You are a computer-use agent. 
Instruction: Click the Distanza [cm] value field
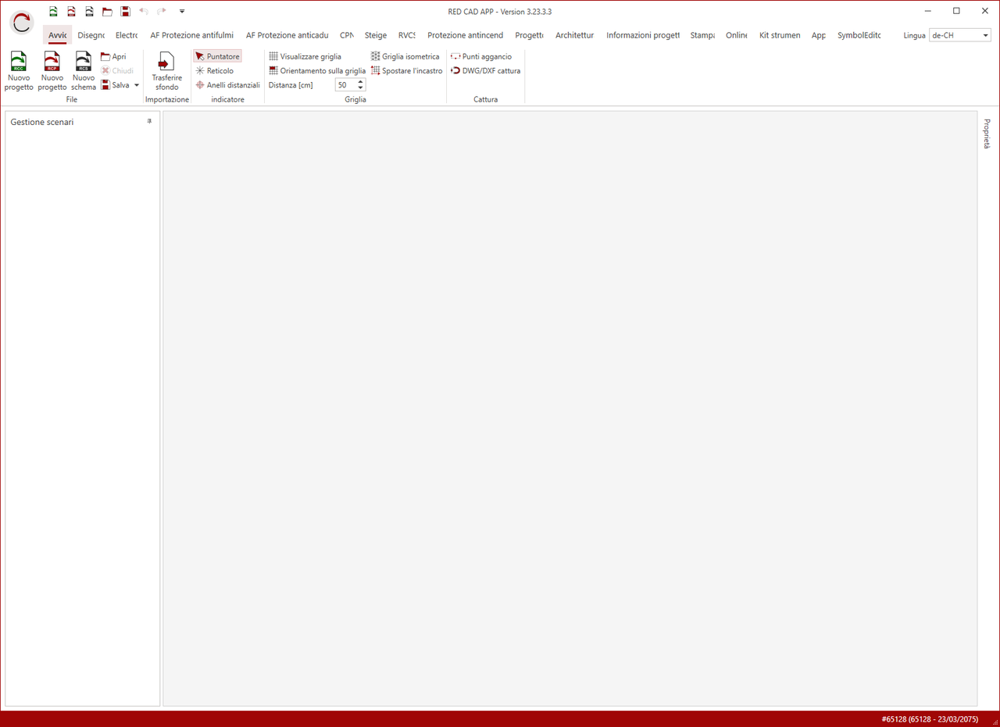coord(345,85)
